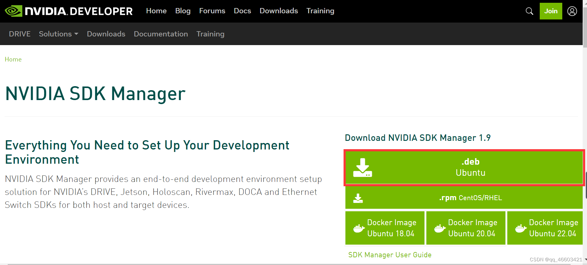Viewport: 587px width, 265px height.
Task: Select Docker Image Ubuntu 20.04
Action: [x=466, y=228]
